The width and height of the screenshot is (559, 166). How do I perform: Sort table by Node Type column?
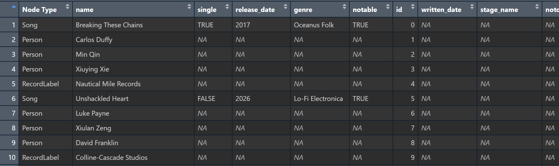pos(67,6)
